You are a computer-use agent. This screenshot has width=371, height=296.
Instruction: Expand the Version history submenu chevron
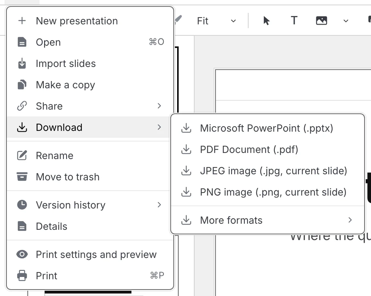[x=159, y=205]
